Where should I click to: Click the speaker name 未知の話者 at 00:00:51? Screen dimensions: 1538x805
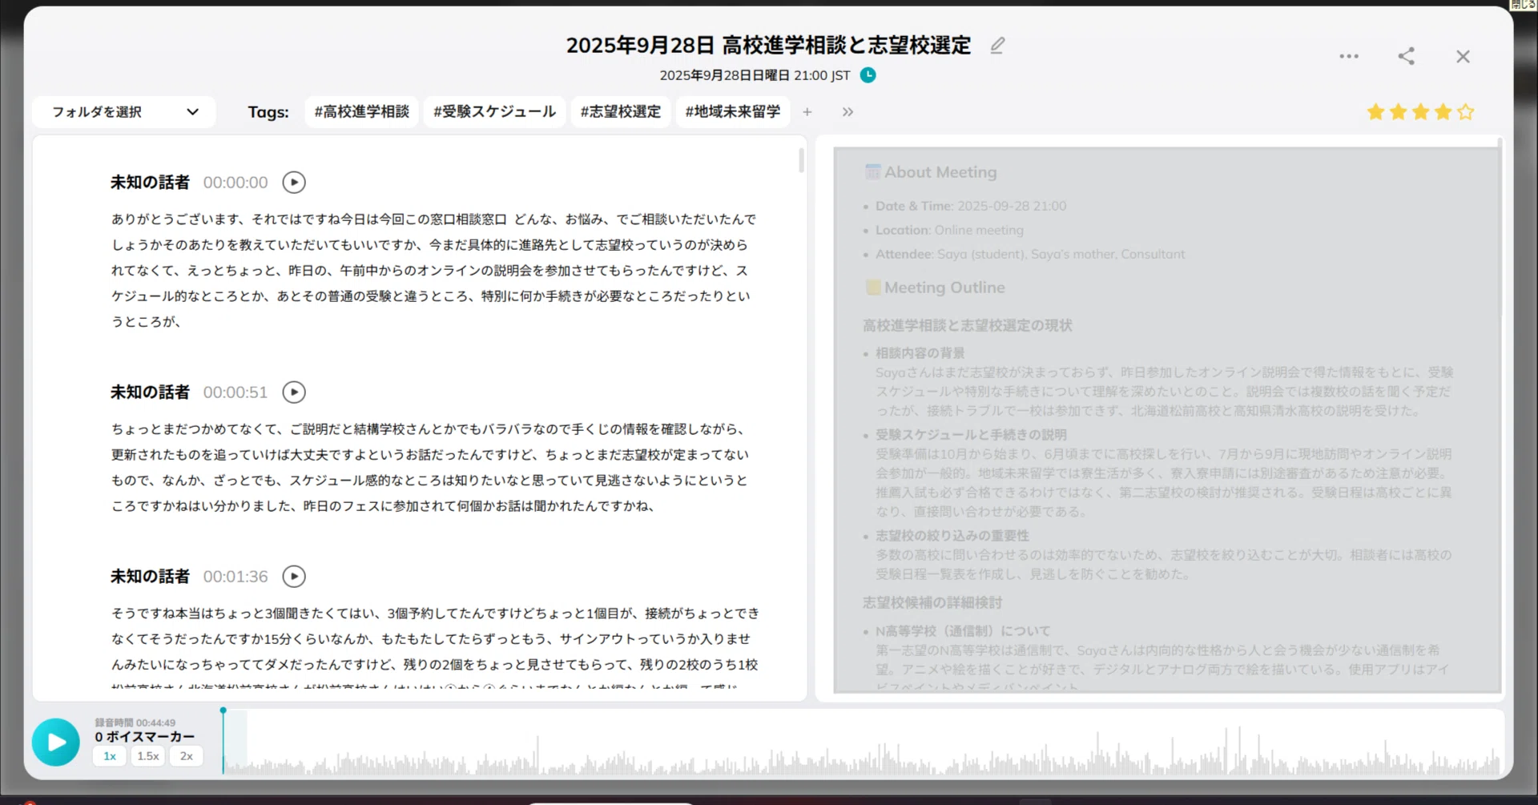(150, 392)
